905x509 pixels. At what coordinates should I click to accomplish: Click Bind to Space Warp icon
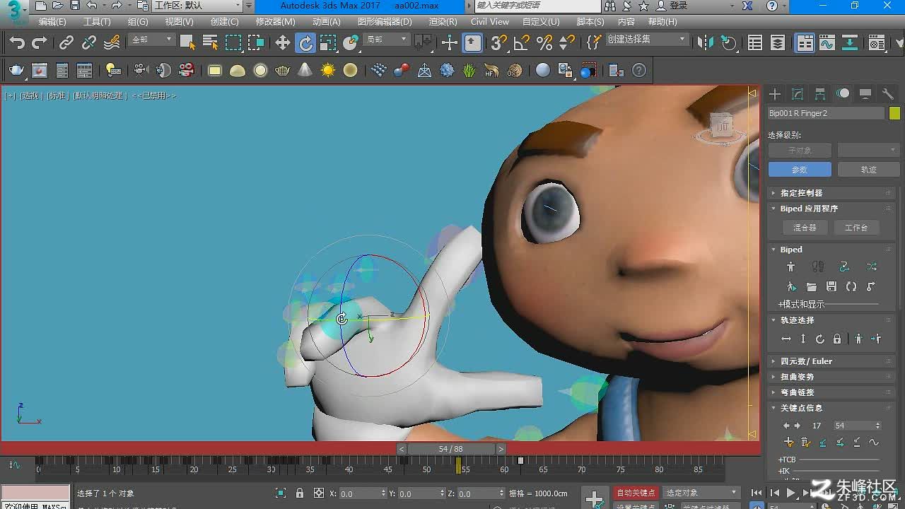[x=112, y=43]
